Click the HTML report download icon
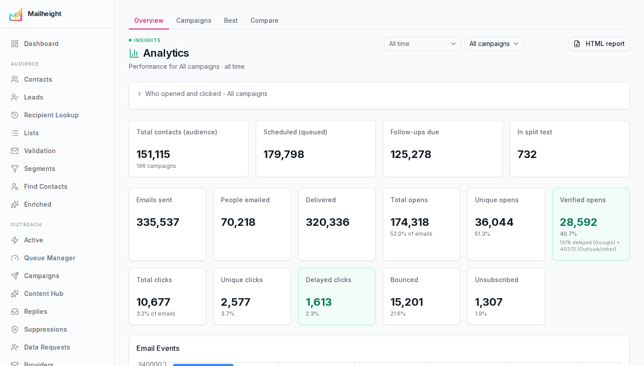The image size is (644, 366). point(577,44)
